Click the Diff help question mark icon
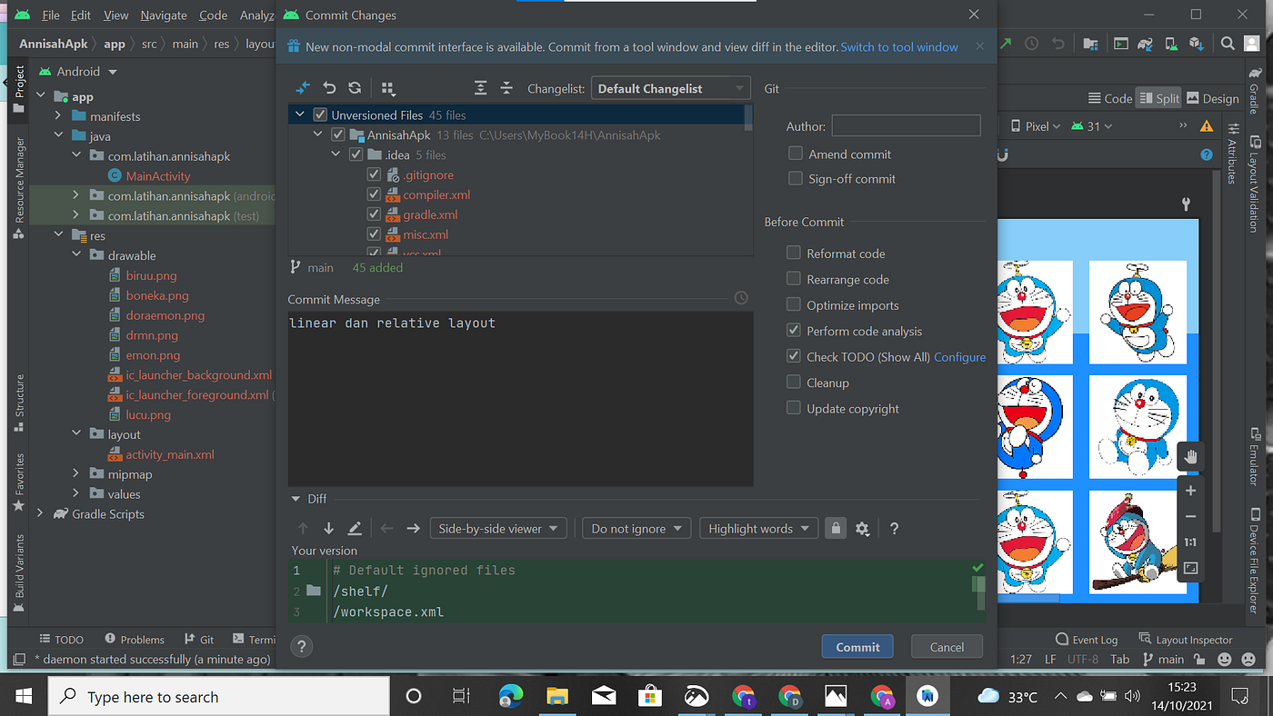 [894, 529]
